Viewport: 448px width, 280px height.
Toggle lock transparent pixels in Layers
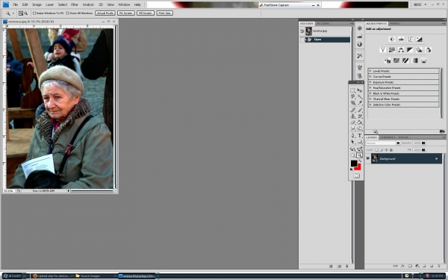point(376,150)
